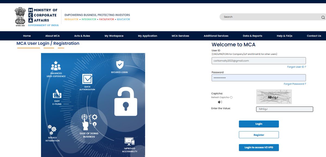
Task: Focus the Password input field
Action: pos(259,78)
